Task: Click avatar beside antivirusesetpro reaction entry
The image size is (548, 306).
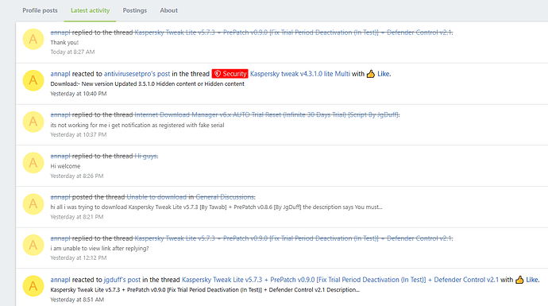Action: (x=33, y=80)
